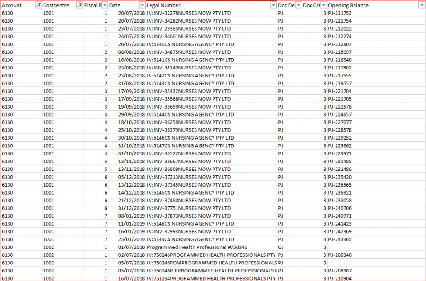This screenshot has height=281, width=426.
Task: Click cell IV:INV-36379NURSES NOW PTY LTD
Action: 212,130
